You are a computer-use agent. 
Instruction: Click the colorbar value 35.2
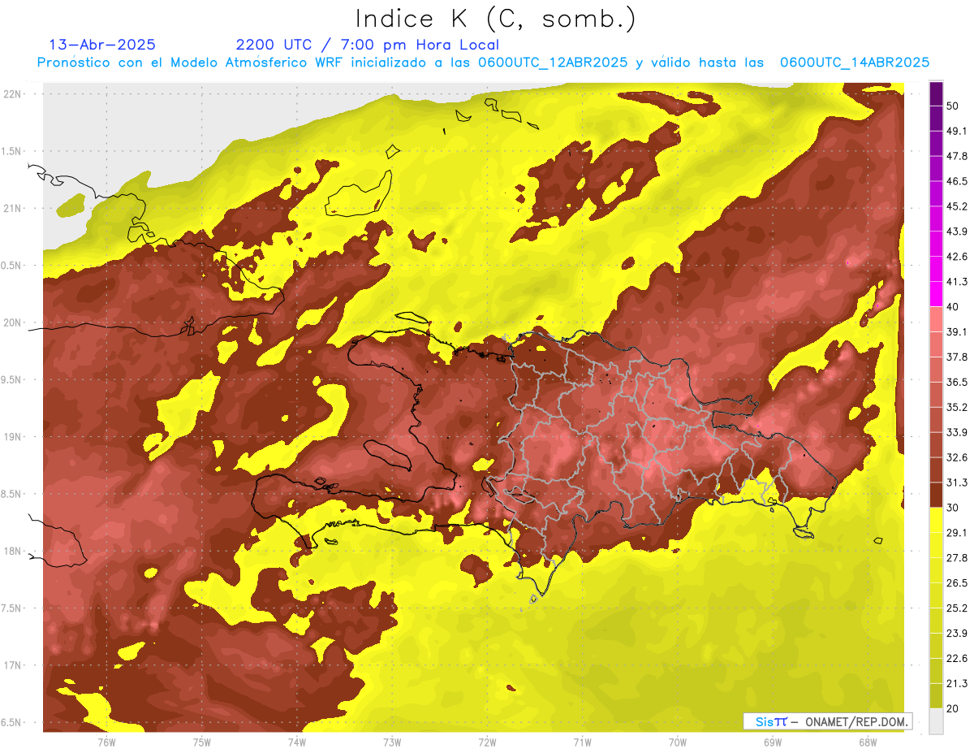(957, 407)
